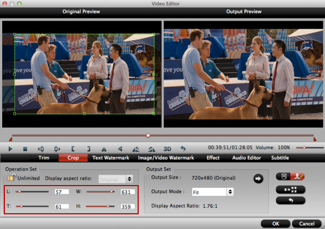This screenshot has width=325, height=229.
Task: Select the Crop tab
Action: [x=73, y=158]
